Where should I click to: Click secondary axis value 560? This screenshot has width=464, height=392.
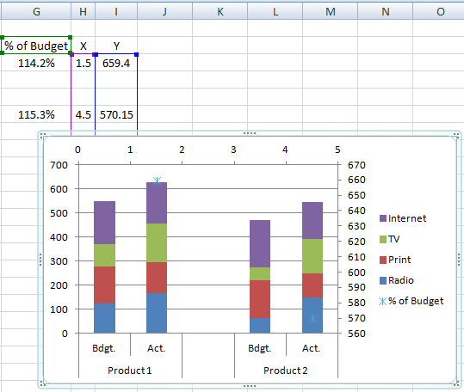(356, 334)
